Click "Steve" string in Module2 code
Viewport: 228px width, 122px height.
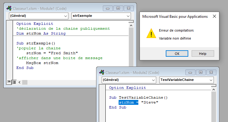pos(150,102)
